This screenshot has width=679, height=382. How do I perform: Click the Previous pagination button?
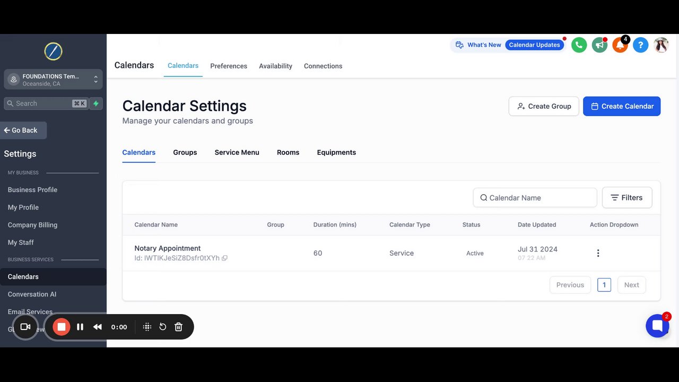click(570, 285)
